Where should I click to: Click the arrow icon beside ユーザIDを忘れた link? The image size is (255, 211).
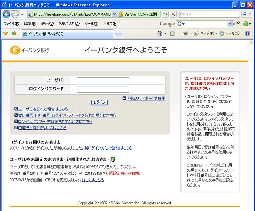tap(16, 109)
